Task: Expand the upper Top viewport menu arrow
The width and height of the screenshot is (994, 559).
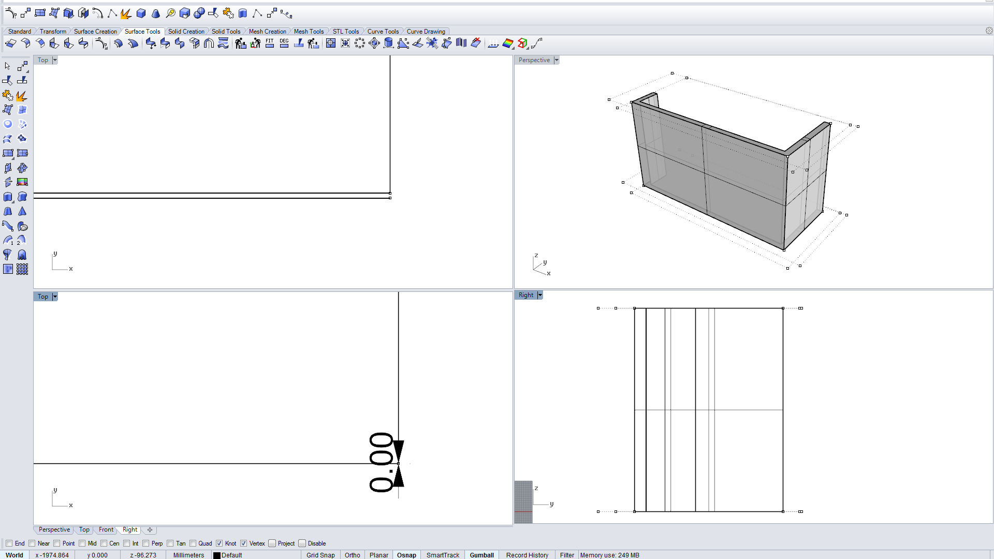Action: click(55, 60)
